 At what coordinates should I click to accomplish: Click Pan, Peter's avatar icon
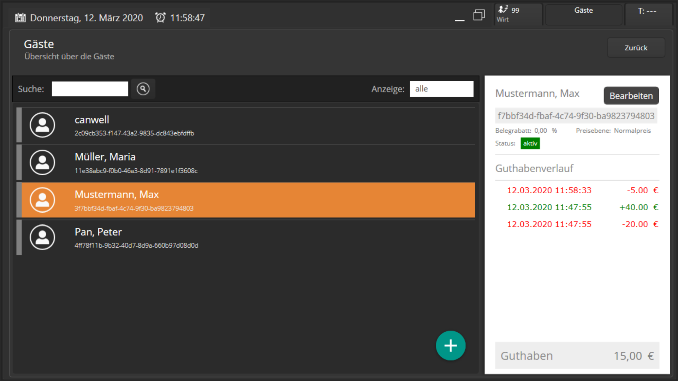[x=42, y=237]
